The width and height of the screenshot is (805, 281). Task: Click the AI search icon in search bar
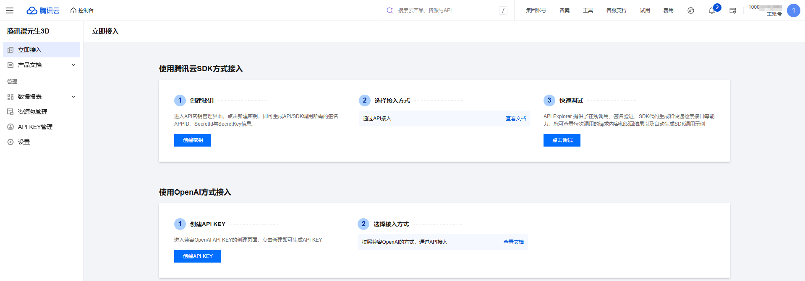[x=390, y=10]
